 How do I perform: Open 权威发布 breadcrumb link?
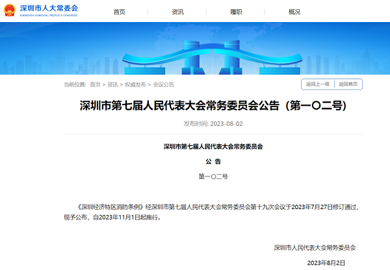(135, 85)
